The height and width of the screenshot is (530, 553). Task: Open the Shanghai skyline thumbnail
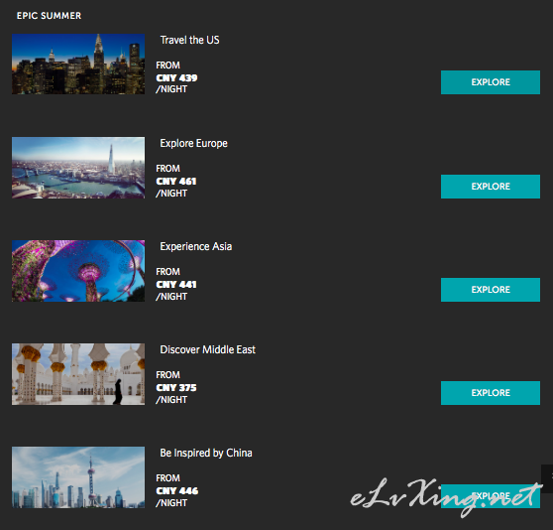pos(78,477)
